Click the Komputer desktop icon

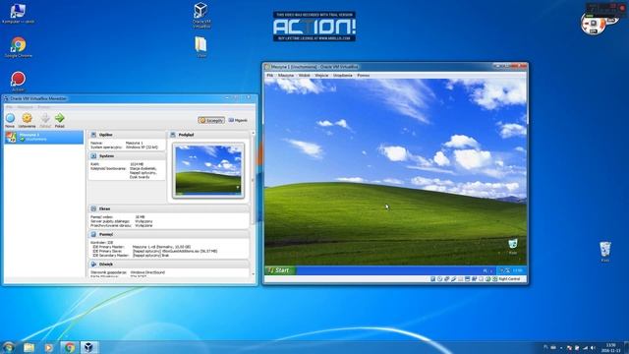tap(18, 13)
